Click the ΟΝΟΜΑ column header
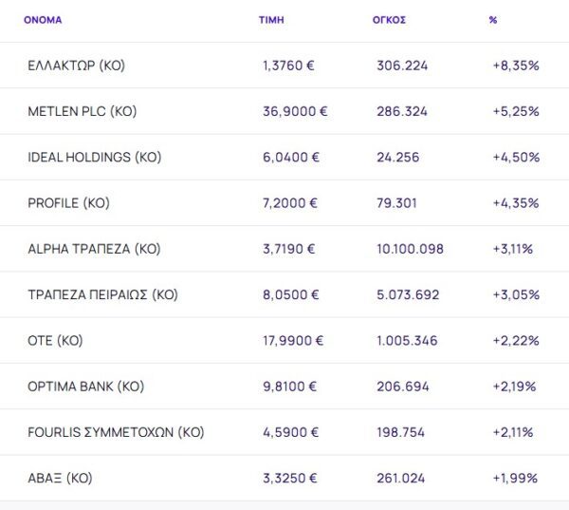The image size is (569, 510). pyautogui.click(x=43, y=19)
